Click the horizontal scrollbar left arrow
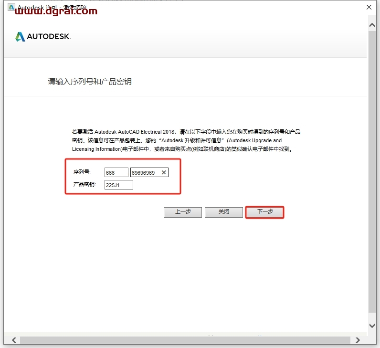Screen dimensions: 380x348 (x=14, y=340)
